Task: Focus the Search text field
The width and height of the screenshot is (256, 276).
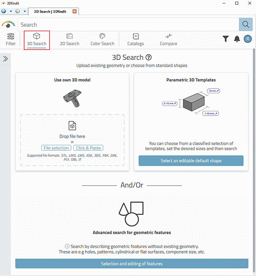Action: [x=128, y=25]
